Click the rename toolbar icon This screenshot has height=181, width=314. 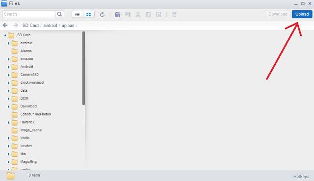pos(128,14)
